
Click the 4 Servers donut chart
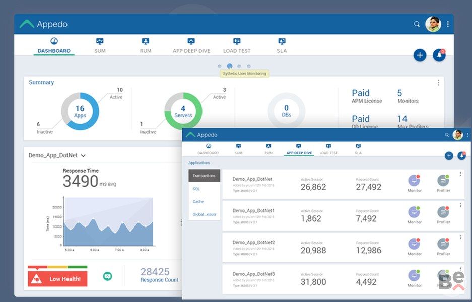tap(183, 111)
